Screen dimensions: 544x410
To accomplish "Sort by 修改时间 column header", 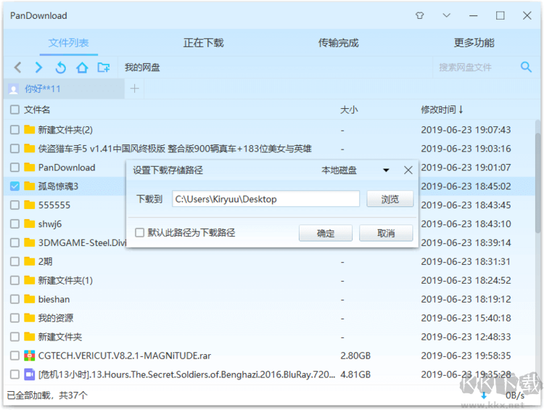I will click(x=442, y=110).
